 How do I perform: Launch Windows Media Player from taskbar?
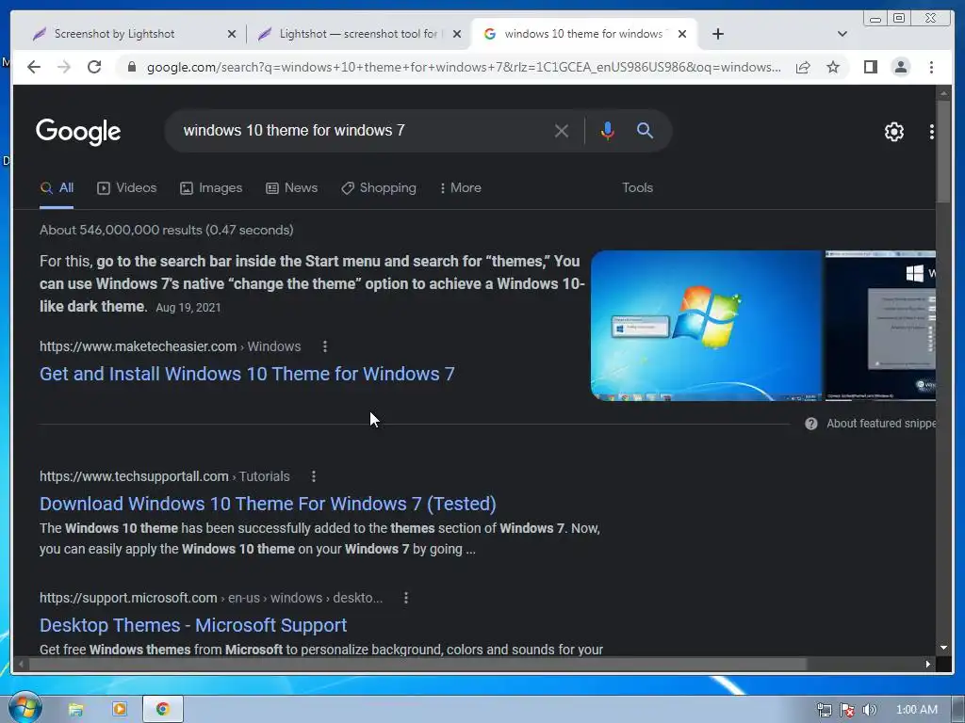[119, 710]
